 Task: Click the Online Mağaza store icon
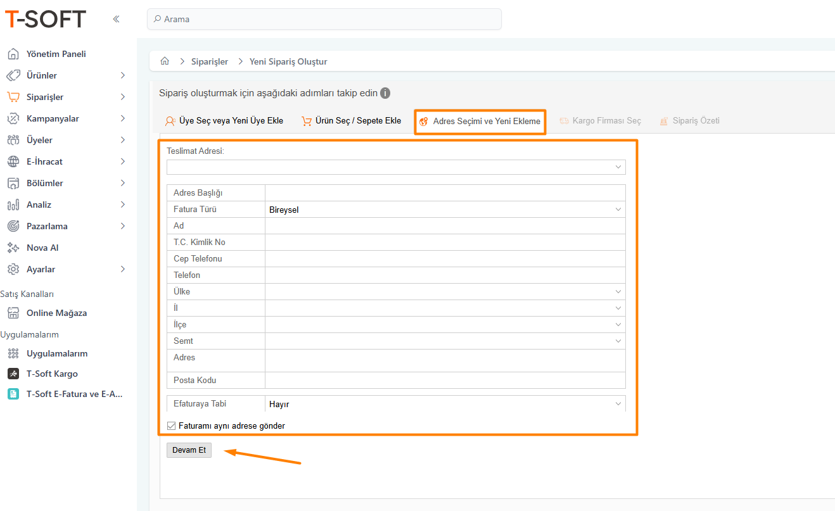point(13,313)
